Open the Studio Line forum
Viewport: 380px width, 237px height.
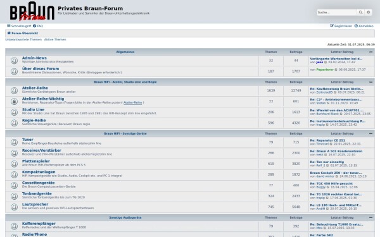[x=33, y=109]
